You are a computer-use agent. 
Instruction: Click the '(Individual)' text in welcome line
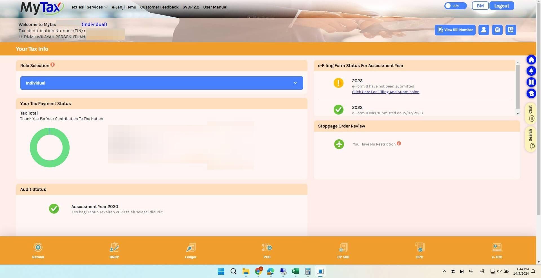94,24
